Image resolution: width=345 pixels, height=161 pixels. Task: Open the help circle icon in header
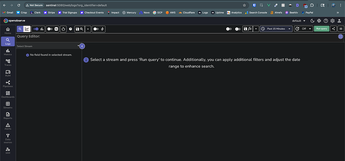326,21
